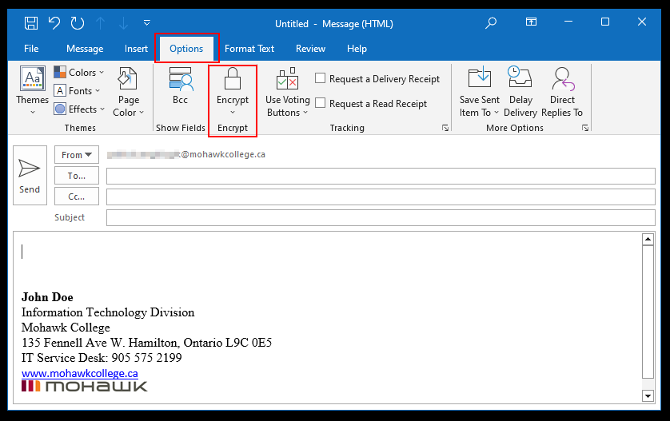Expand the theme Colors dropdown
Screen dimensions: 670x421
79,73
